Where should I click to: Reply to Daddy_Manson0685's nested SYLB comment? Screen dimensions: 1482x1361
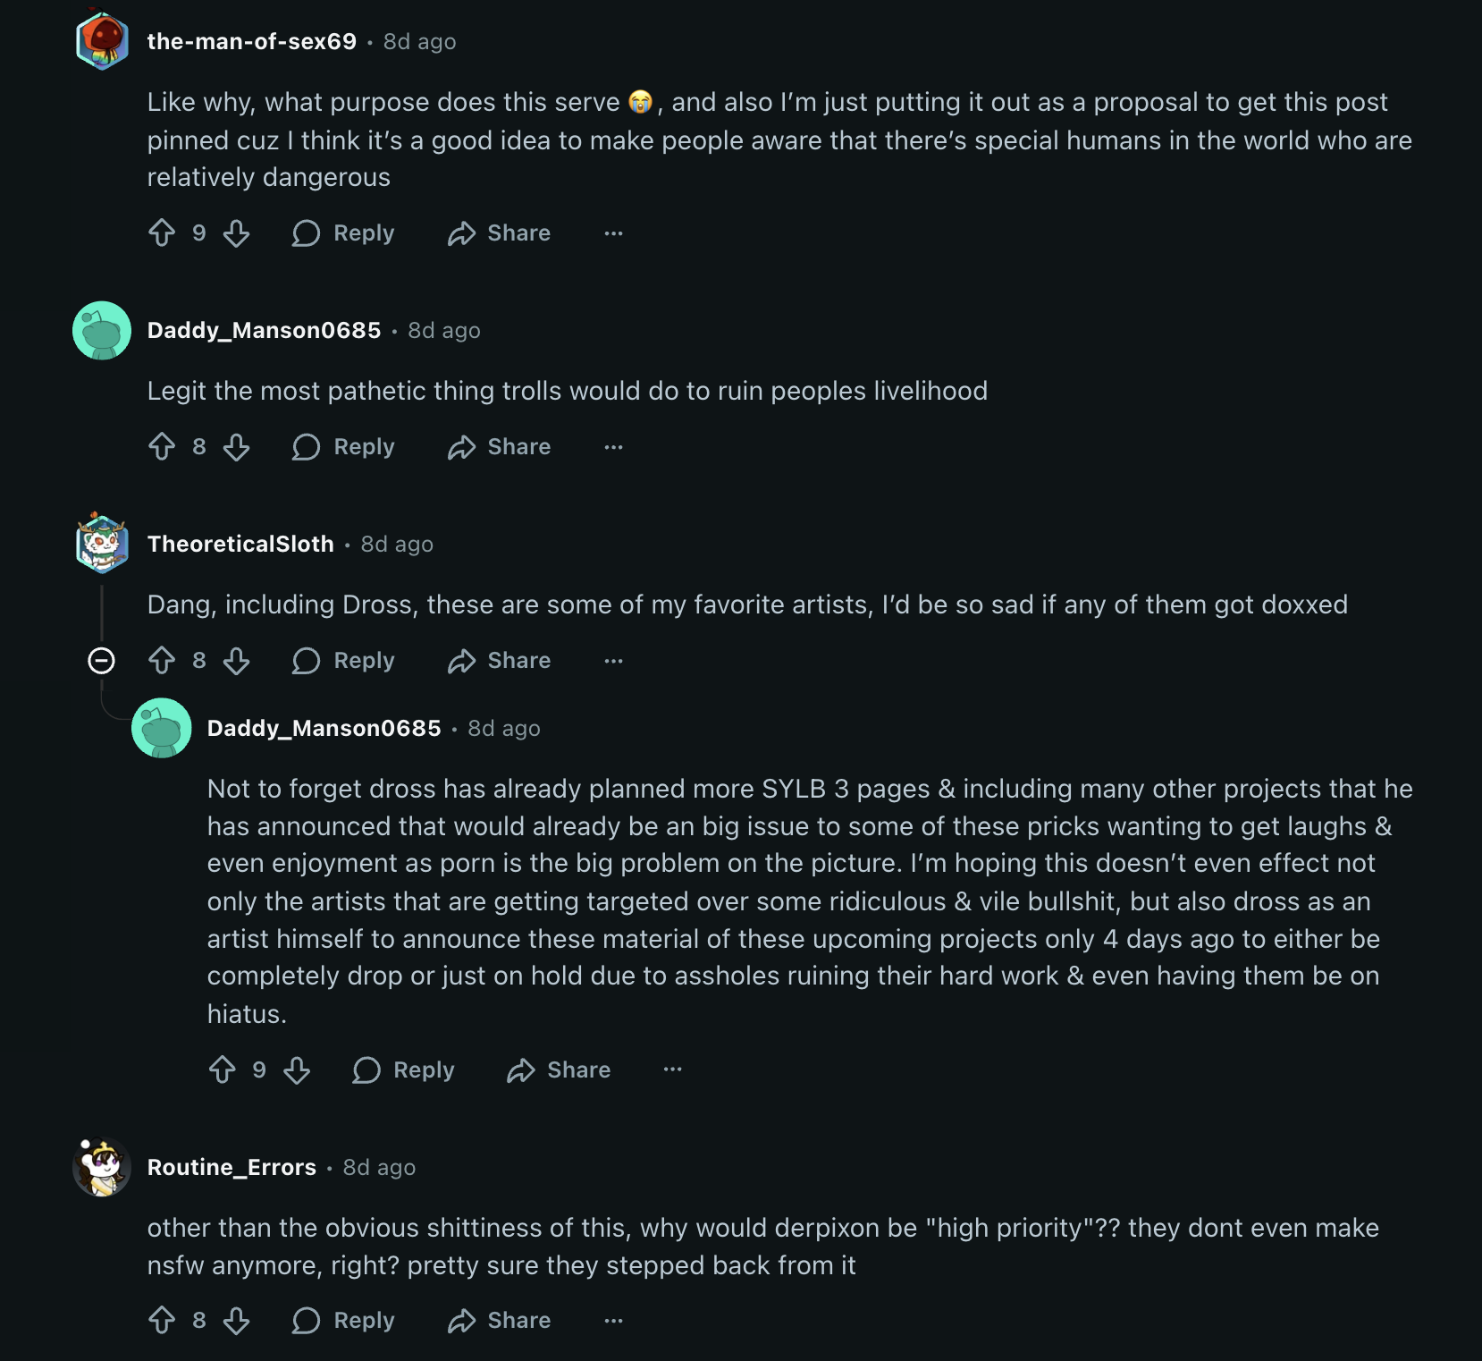tap(404, 1070)
